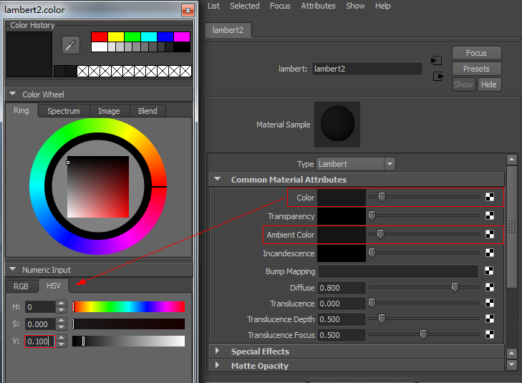Open texture map button for Incandescence

[x=490, y=253]
